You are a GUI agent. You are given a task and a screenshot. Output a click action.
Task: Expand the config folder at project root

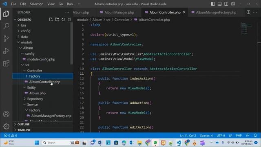click(26, 31)
